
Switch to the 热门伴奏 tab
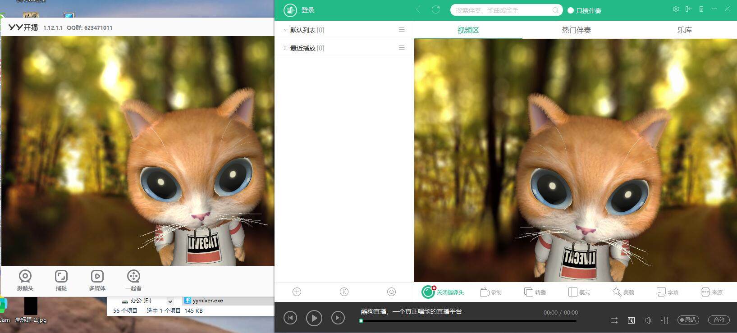(x=576, y=30)
